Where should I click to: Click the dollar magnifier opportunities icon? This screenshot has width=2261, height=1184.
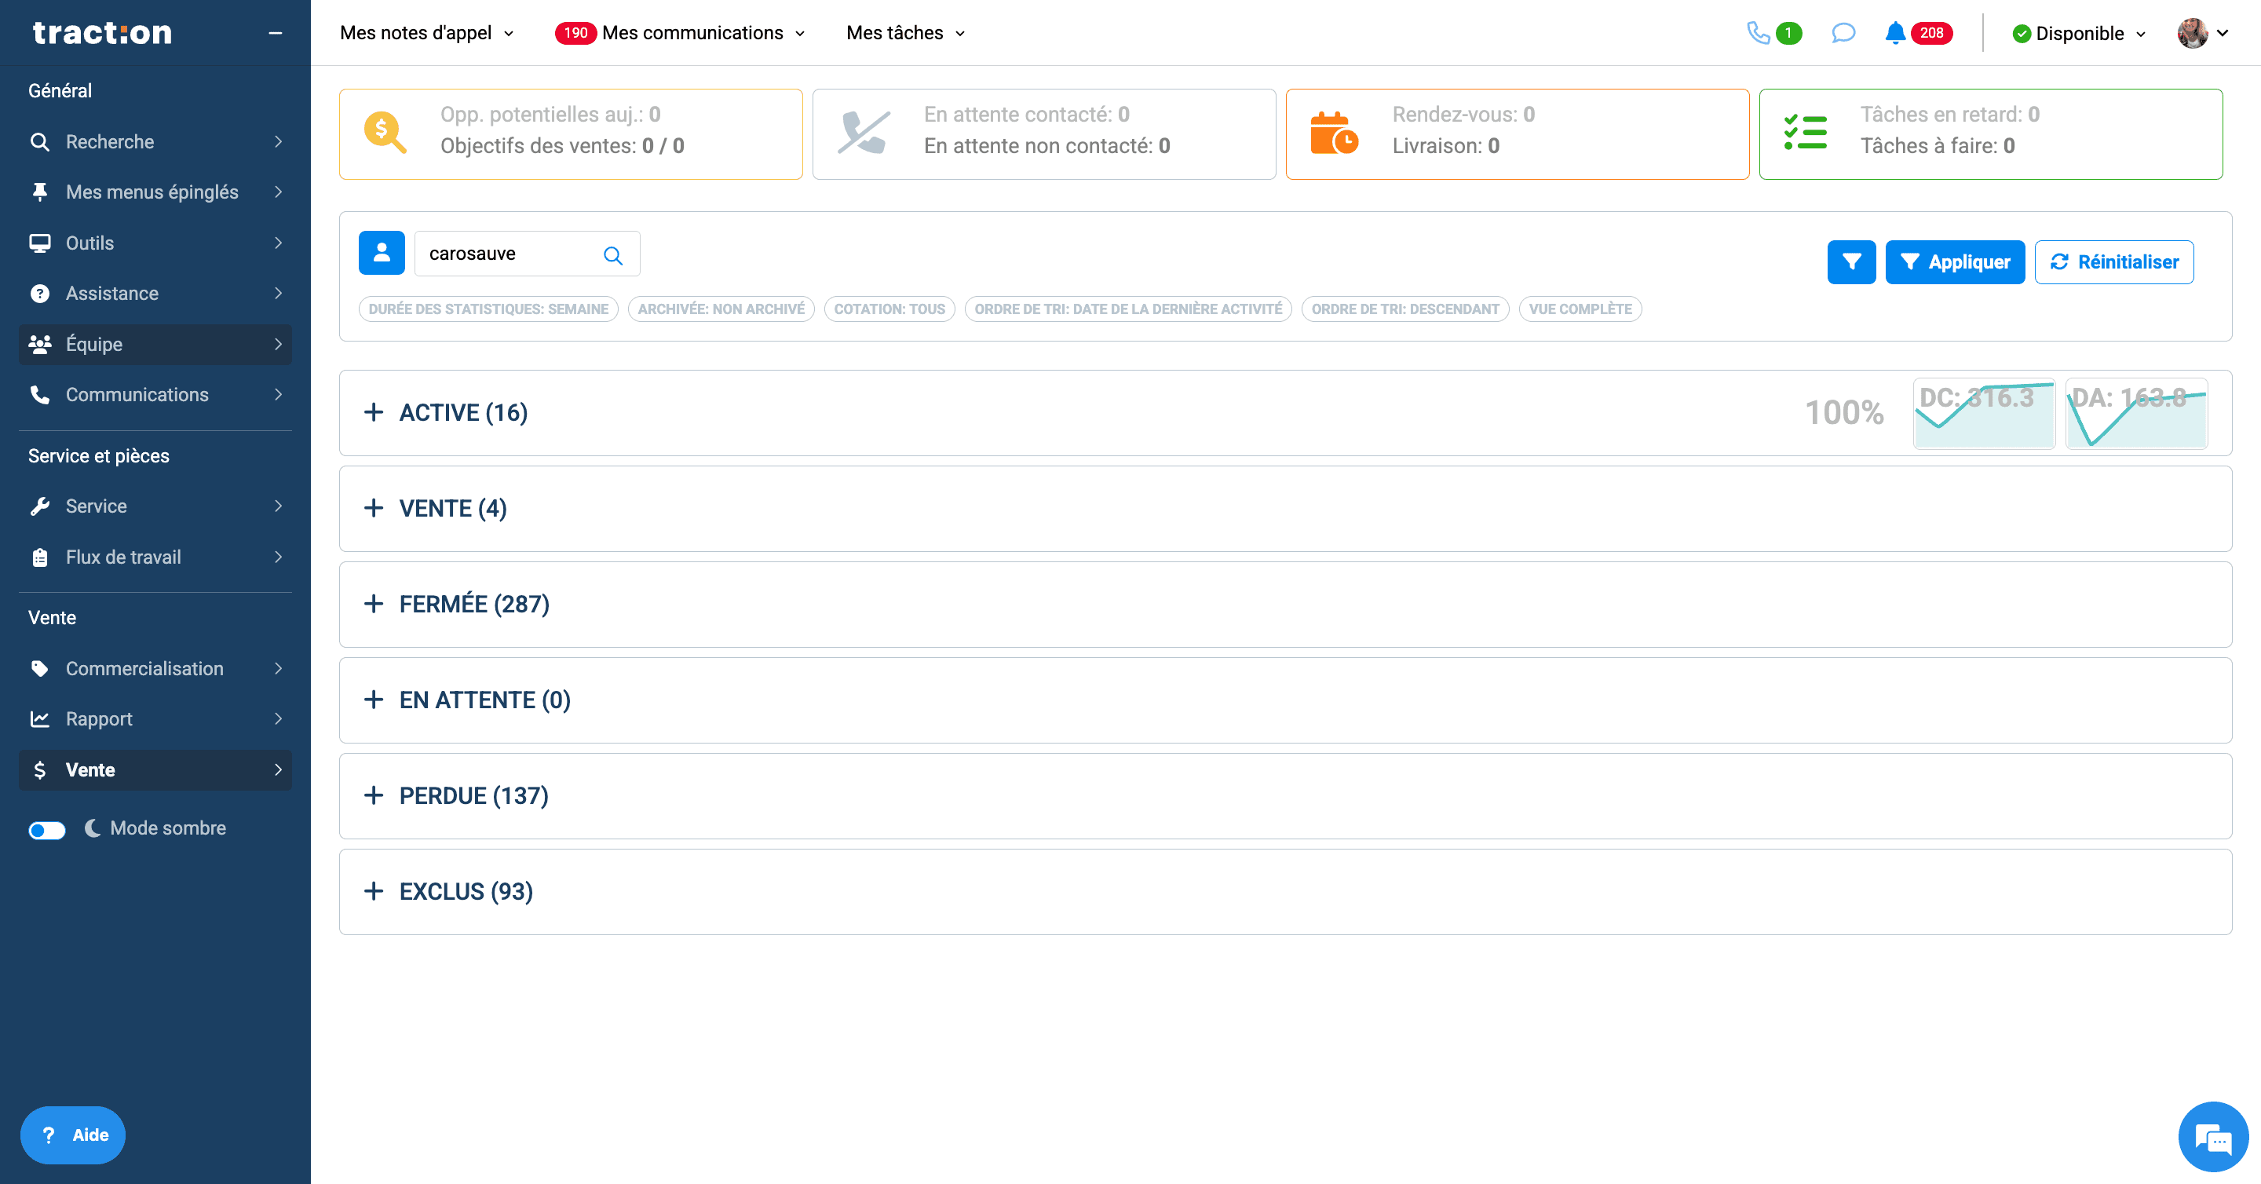click(x=385, y=133)
